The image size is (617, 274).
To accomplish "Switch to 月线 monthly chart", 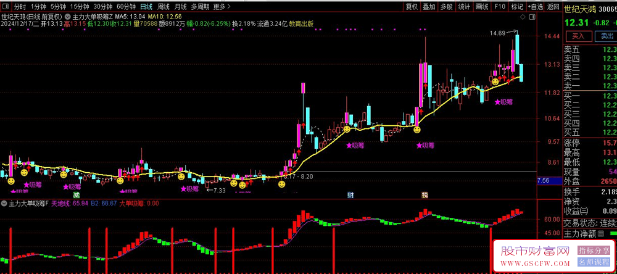I will tap(180, 7).
